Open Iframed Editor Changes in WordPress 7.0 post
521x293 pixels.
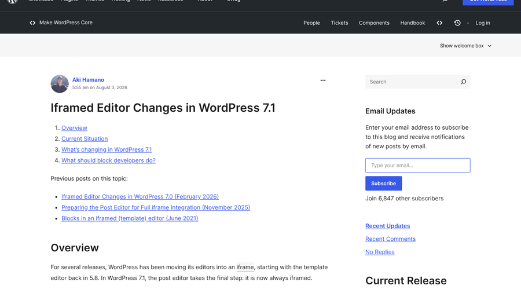pos(140,197)
